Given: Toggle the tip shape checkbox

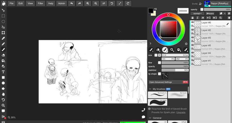Looking at the screenshot, I should click(159, 74).
